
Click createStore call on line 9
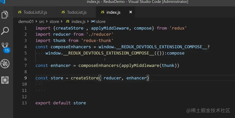(x=85, y=78)
